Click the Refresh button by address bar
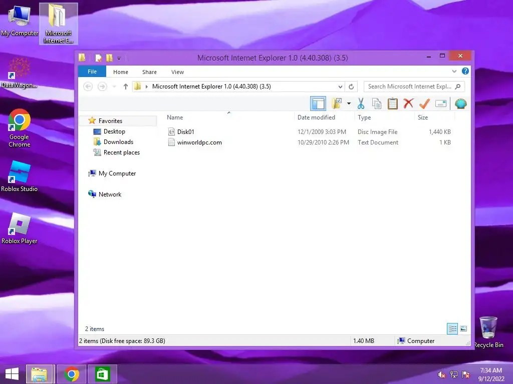Screen dimensions: 513x384 [x=351, y=86]
